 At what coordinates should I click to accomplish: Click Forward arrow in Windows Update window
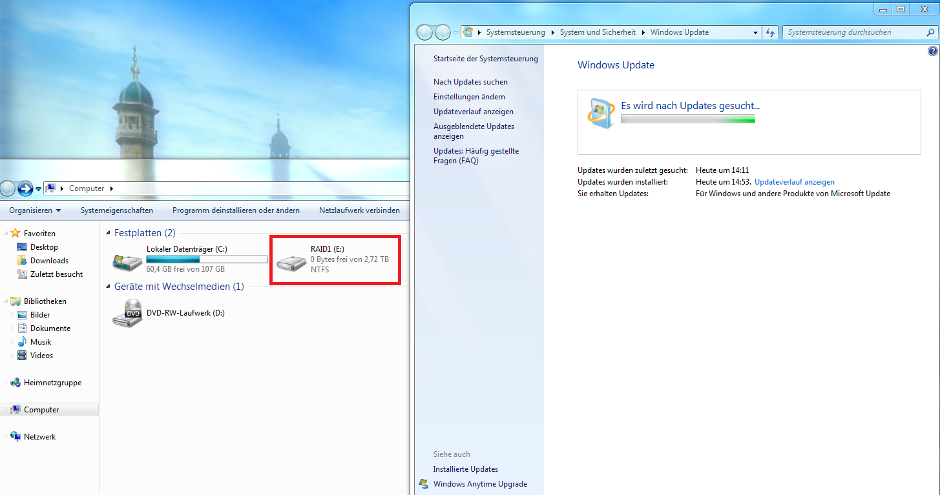443,32
